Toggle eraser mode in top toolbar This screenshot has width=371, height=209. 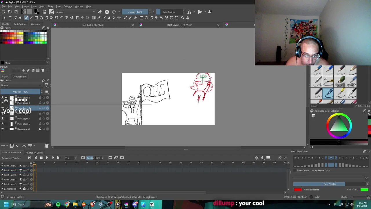click(100, 12)
